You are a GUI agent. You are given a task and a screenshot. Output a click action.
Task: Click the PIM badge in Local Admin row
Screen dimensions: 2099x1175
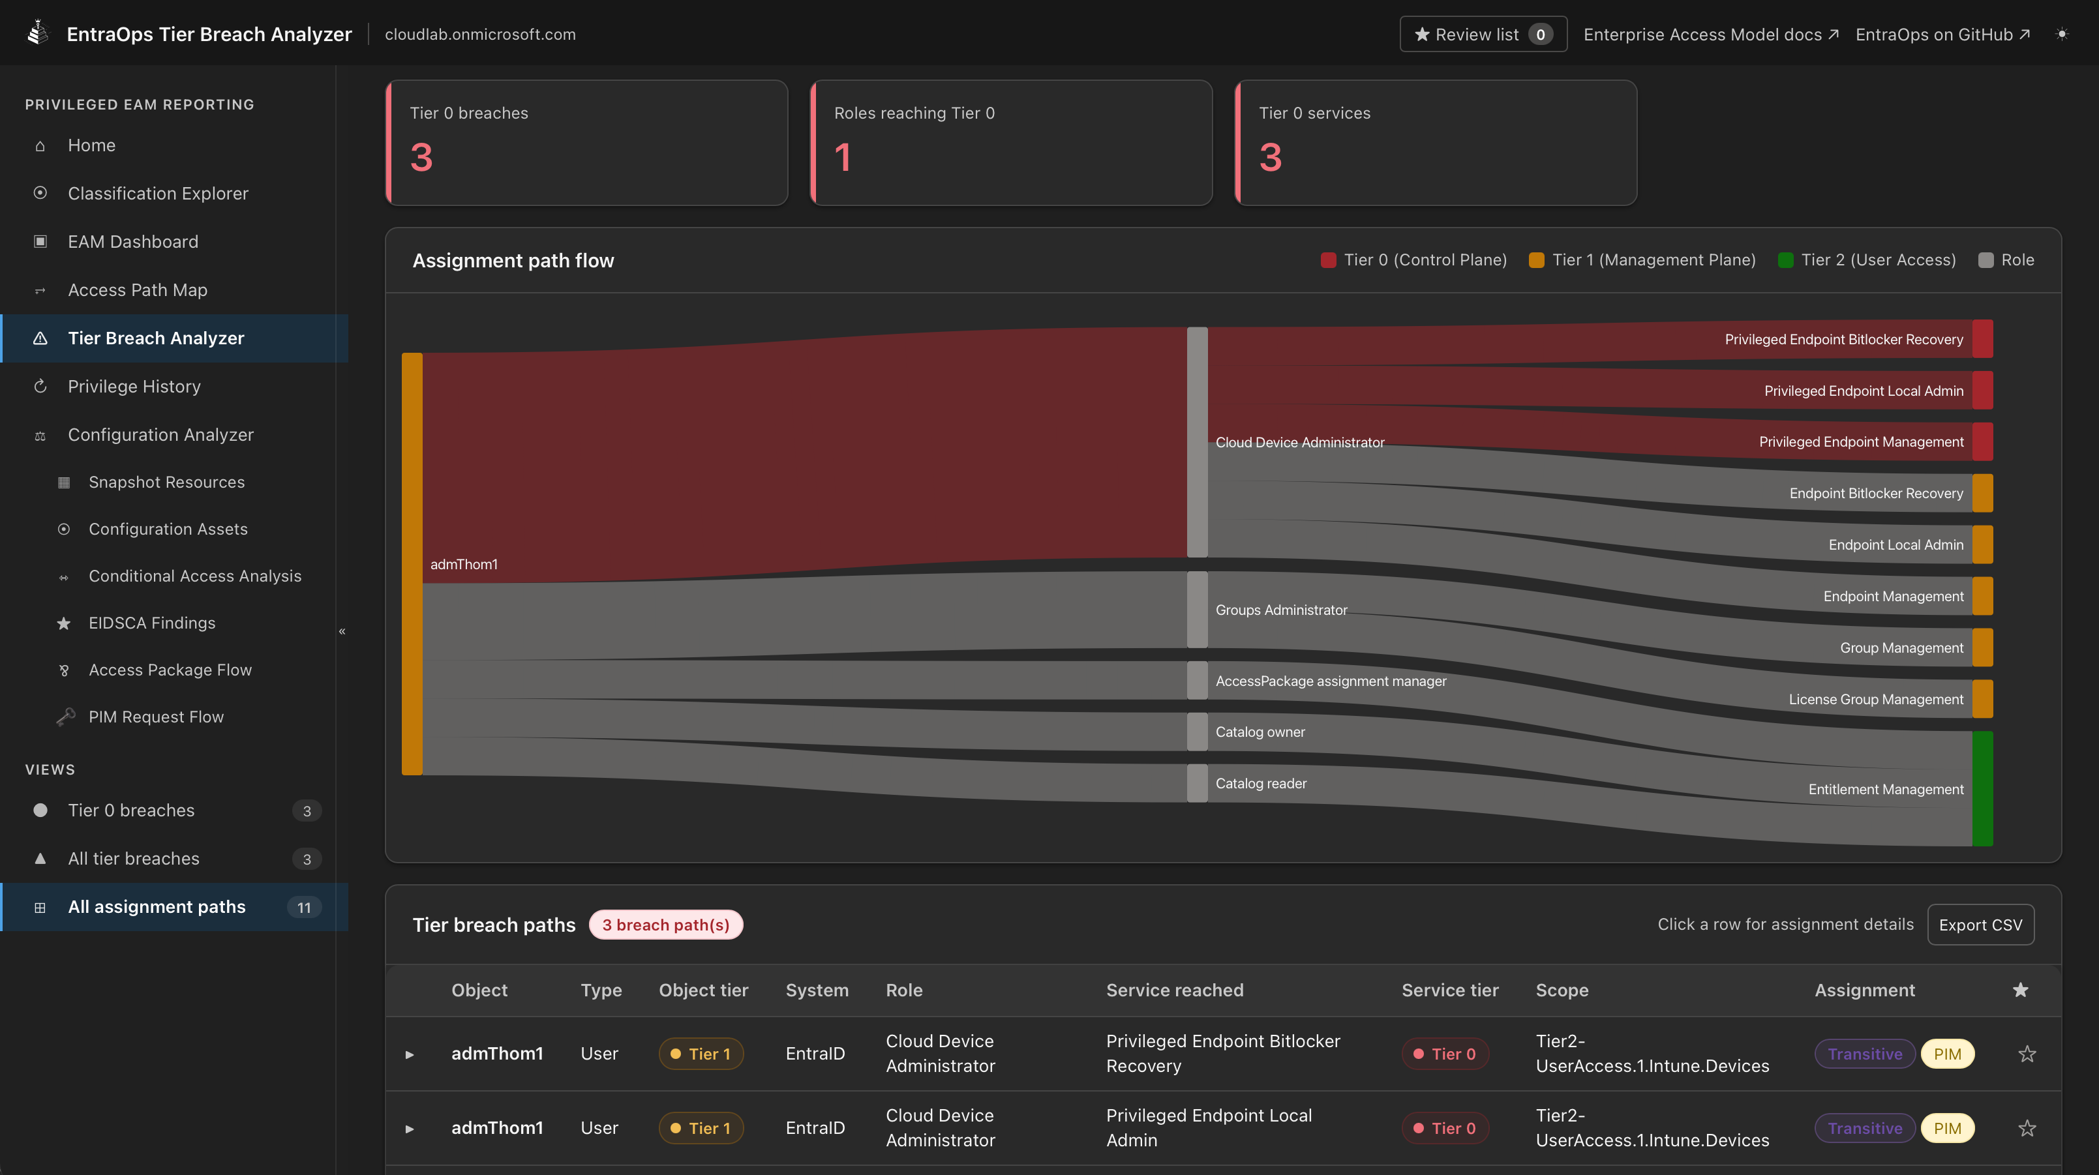pos(1948,1128)
